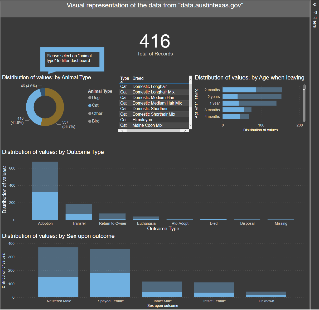Click the right arrow of the table's horizontal scrollbar
319x310 pixels.
point(186,130)
